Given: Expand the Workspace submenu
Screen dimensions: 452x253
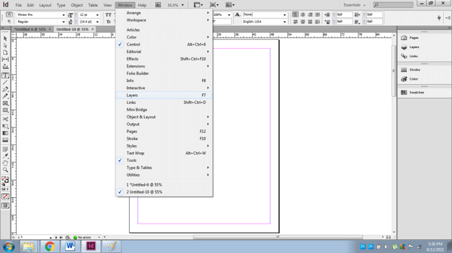Looking at the screenshot, I should pos(164,20).
